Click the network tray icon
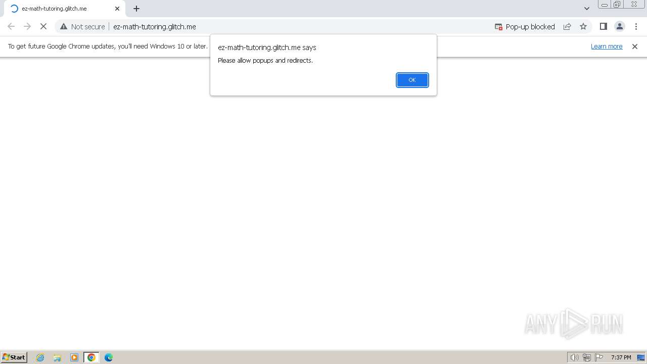 tap(587, 357)
